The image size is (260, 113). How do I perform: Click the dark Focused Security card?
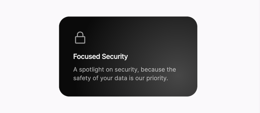(x=128, y=56)
